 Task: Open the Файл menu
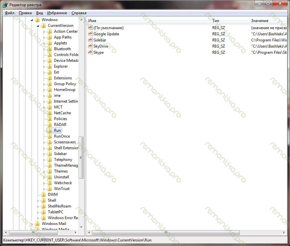pyautogui.click(x=9, y=13)
